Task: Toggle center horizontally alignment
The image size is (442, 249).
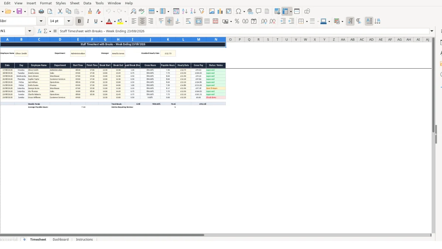Action: tap(142, 21)
